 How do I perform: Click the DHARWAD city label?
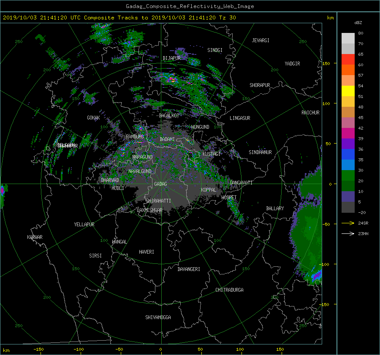(110, 180)
